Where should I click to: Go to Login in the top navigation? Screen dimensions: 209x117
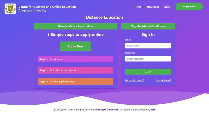(x=166, y=7)
